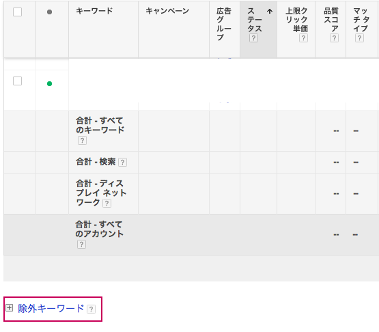The image size is (379, 332).
Task: Click help icon next to 除外キーワード
Action: tap(91, 309)
